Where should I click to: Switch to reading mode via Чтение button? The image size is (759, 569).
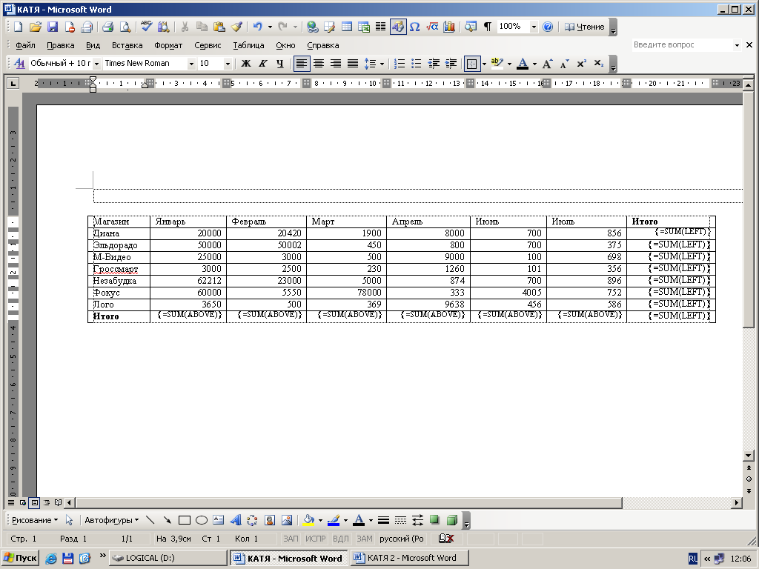(x=585, y=27)
